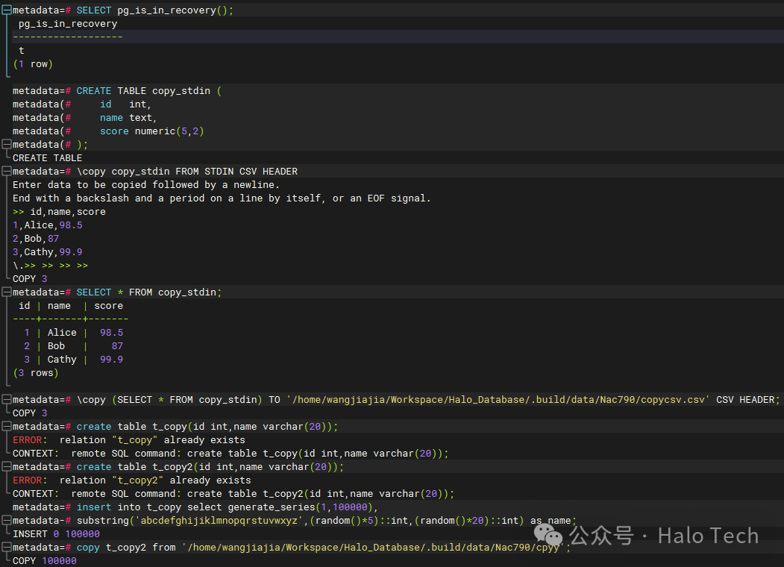Click the ERROR relation "t_copy" already exists line

(x=129, y=440)
